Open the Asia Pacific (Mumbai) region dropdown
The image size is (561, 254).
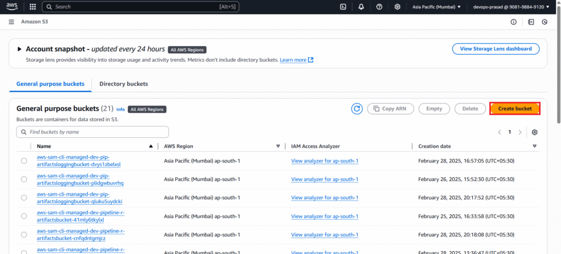437,7
